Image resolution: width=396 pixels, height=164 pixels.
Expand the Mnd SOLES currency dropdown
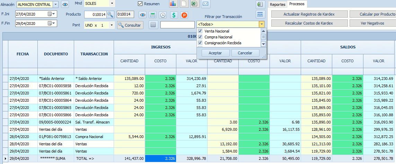[112, 4]
